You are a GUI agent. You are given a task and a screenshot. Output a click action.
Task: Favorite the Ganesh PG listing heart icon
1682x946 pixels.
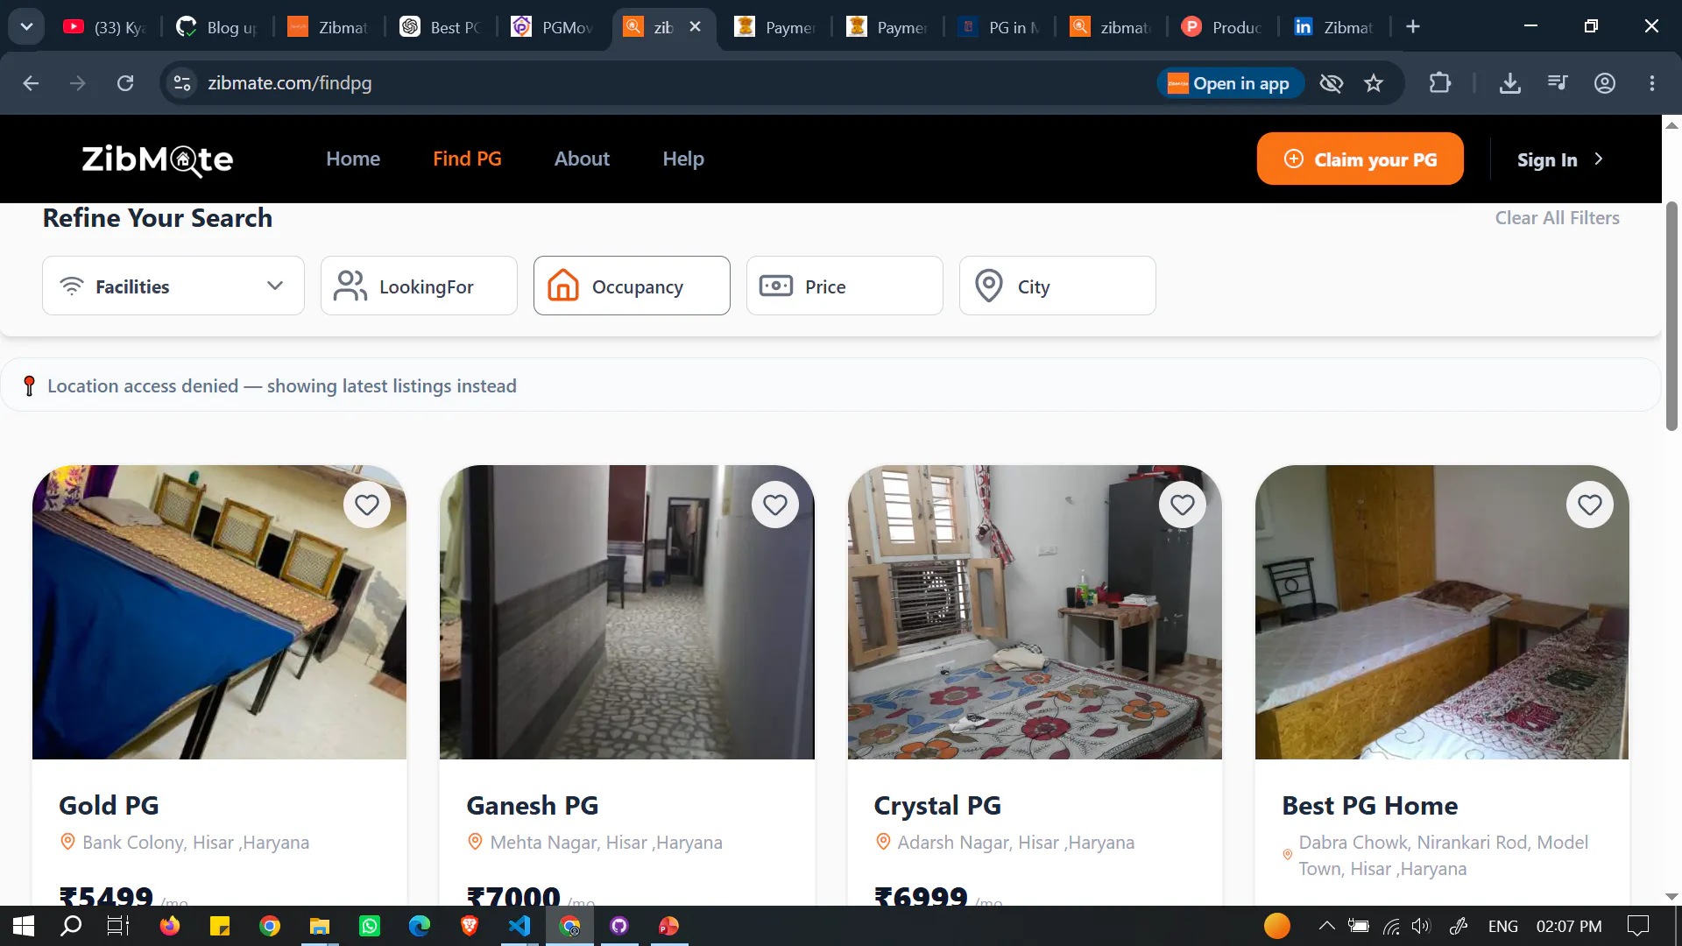tap(775, 505)
